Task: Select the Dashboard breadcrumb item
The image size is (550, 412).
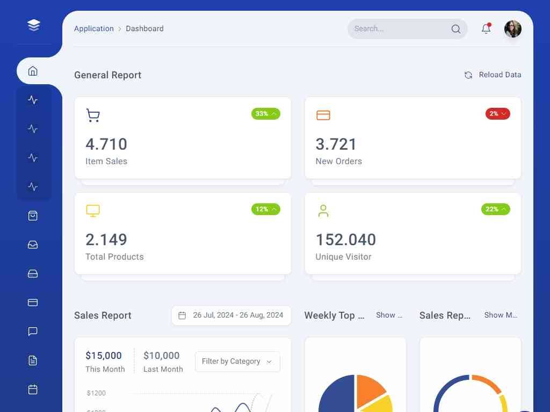Action: [x=144, y=29]
